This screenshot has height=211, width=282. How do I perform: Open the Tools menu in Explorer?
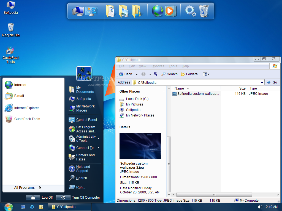pyautogui.click(x=173, y=66)
